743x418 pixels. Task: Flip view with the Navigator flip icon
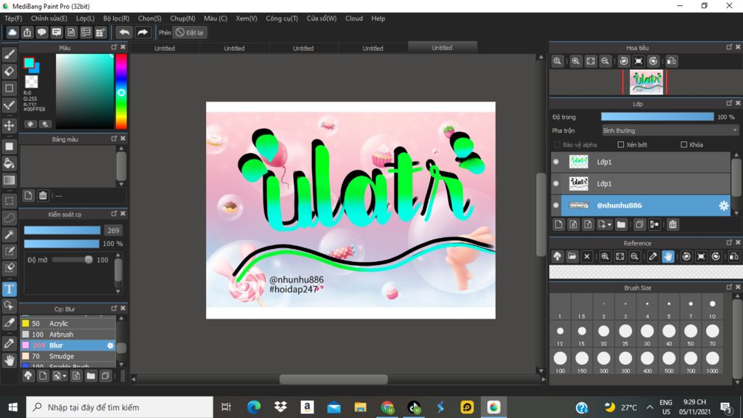(x=671, y=61)
